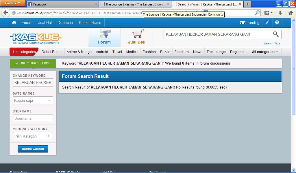The image size is (296, 173).
Task: Close the Facebook tab
Action: pyautogui.click(x=95, y=4)
